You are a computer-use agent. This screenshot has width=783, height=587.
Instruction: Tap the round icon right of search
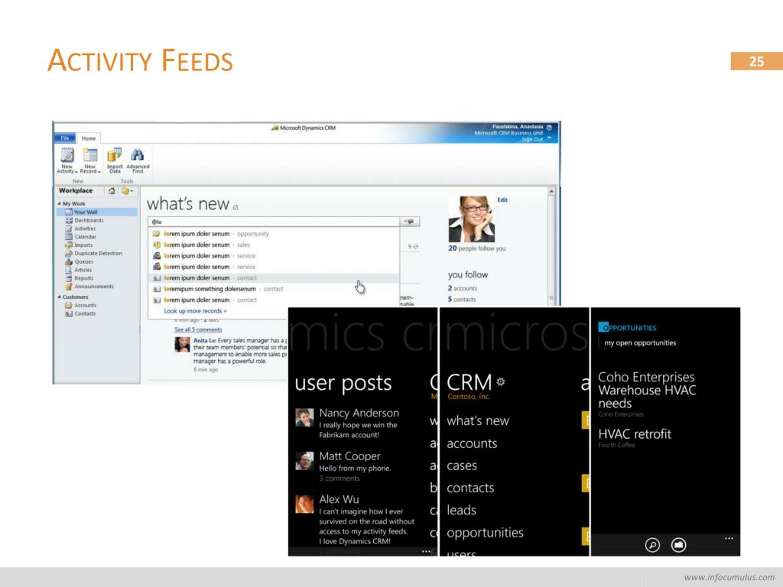point(678,544)
